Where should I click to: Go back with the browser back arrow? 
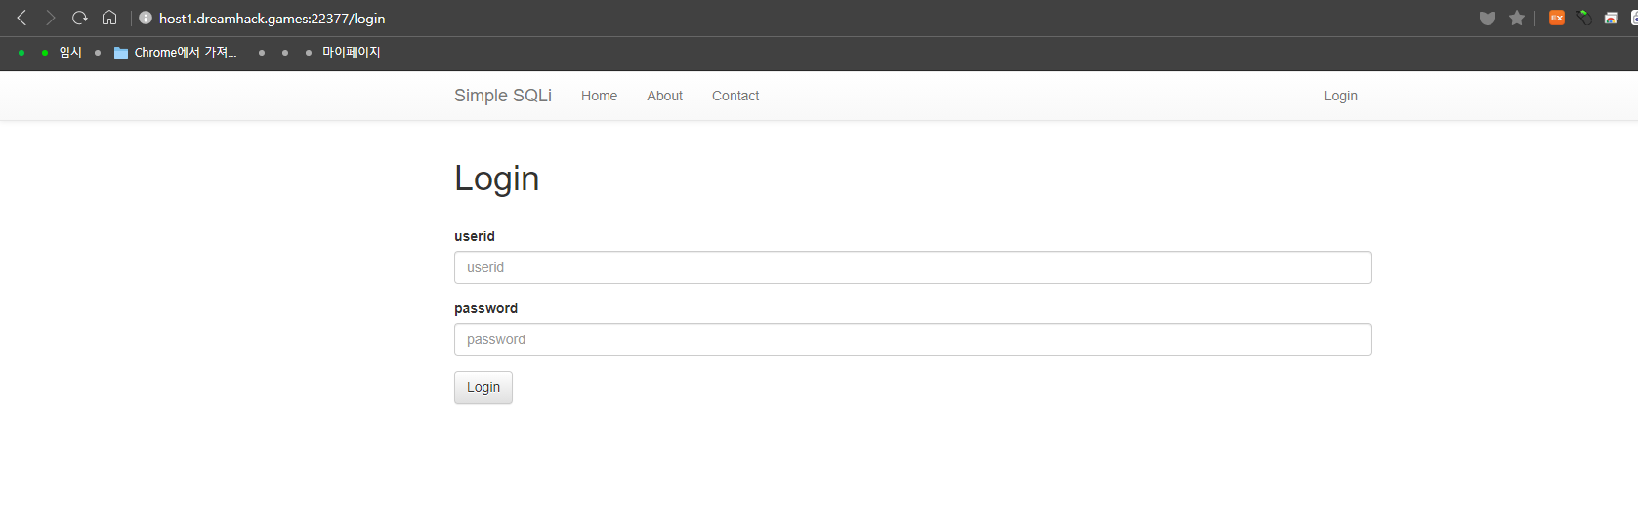21,18
